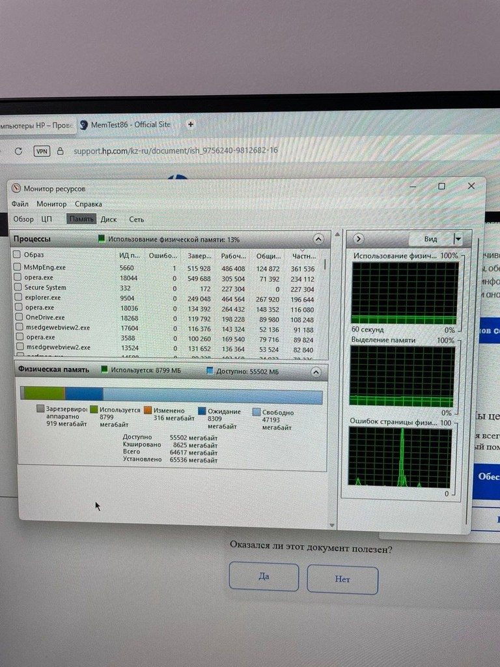Collapse the Физическая память section chevron
Image resolution: width=500 pixels, height=667 pixels.
coord(316,372)
